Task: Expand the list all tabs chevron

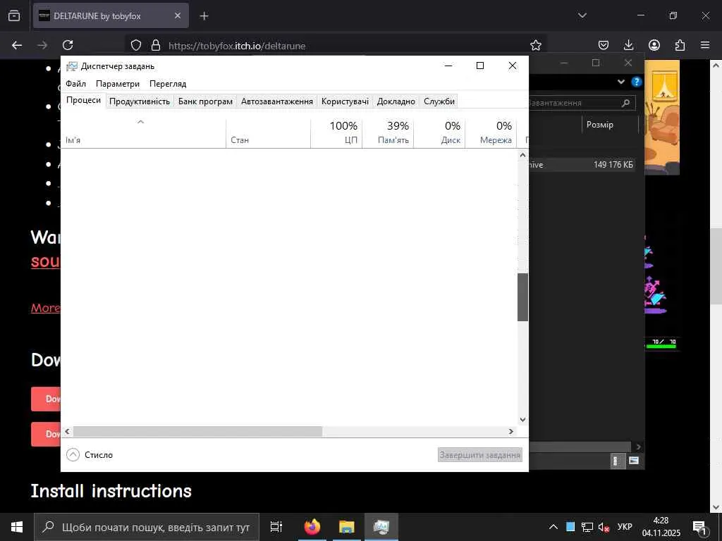Action: [x=582, y=15]
